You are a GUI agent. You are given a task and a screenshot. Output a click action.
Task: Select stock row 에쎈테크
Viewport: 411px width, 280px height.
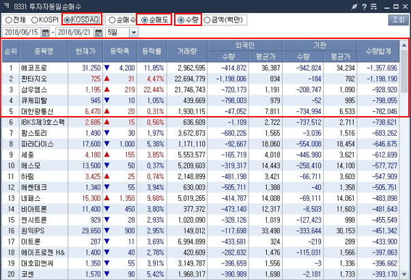201,187
